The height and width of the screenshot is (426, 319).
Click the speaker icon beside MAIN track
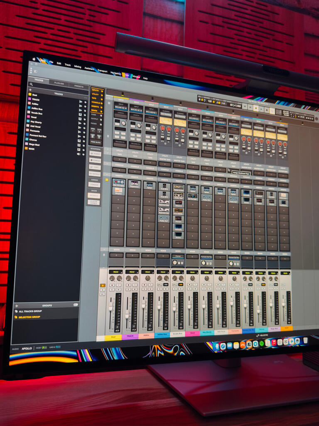point(79,154)
